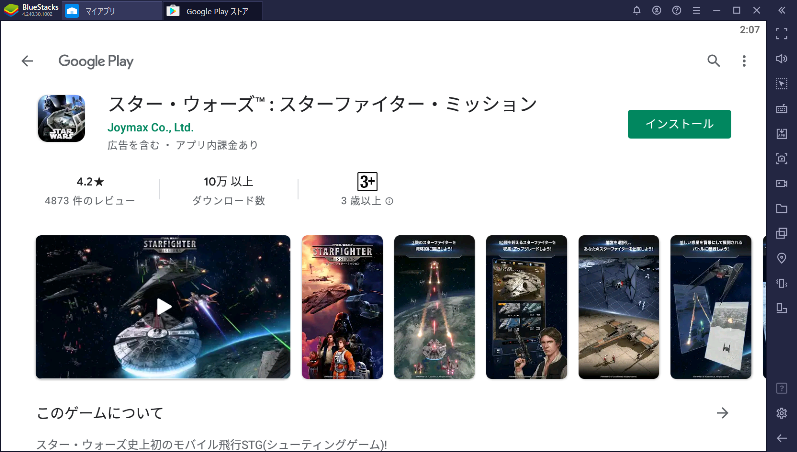
Task: Open BlueStacks notifications bell
Action: (x=637, y=10)
